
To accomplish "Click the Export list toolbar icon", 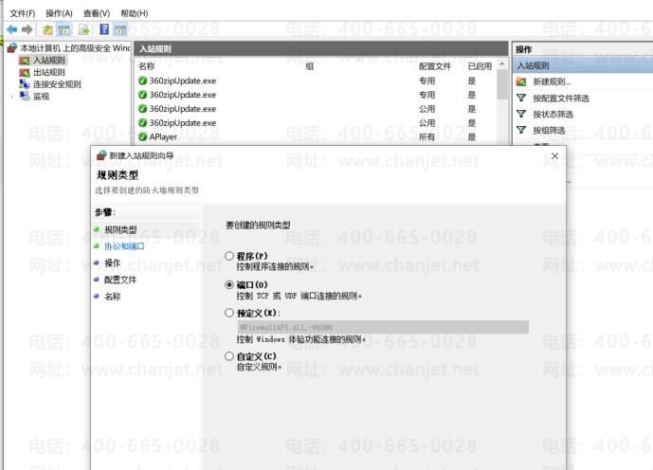I will click(x=84, y=29).
